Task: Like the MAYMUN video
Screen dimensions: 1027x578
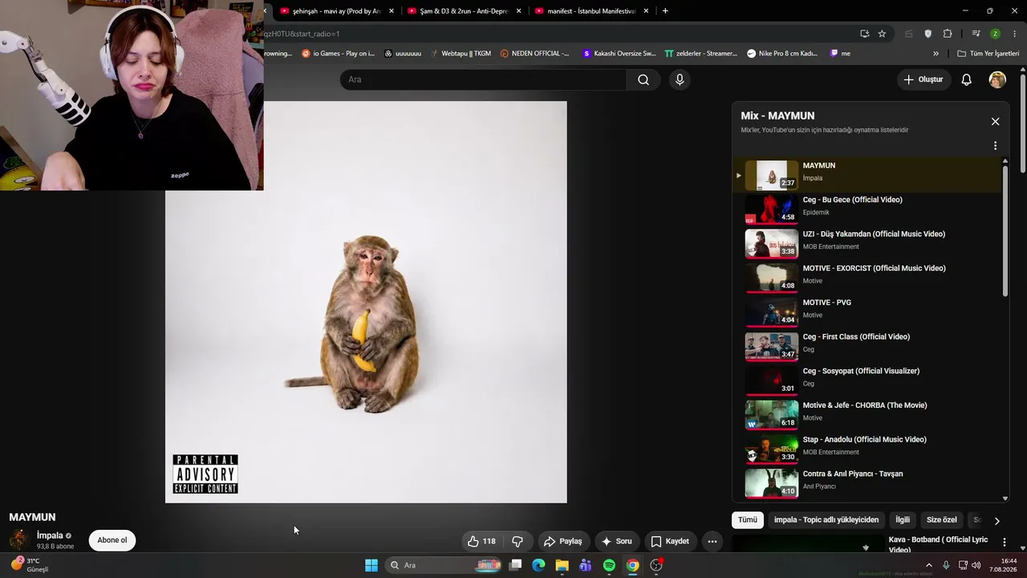Action: [481, 541]
